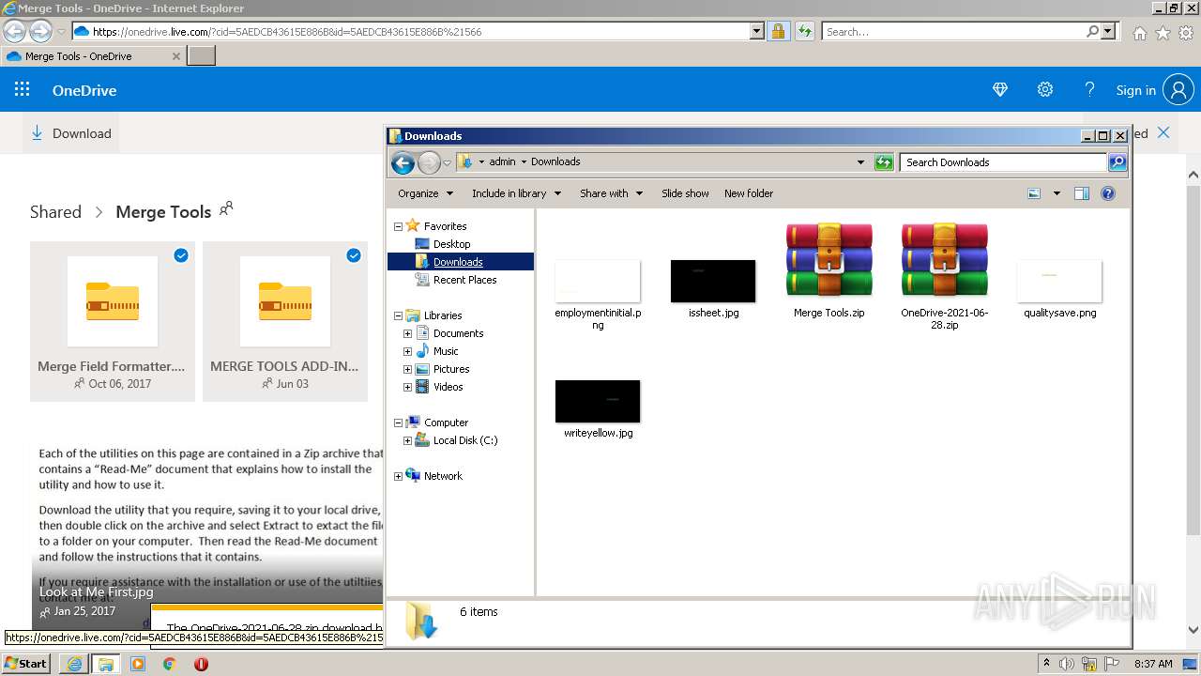Click Internet Explorer back button

tap(14, 31)
